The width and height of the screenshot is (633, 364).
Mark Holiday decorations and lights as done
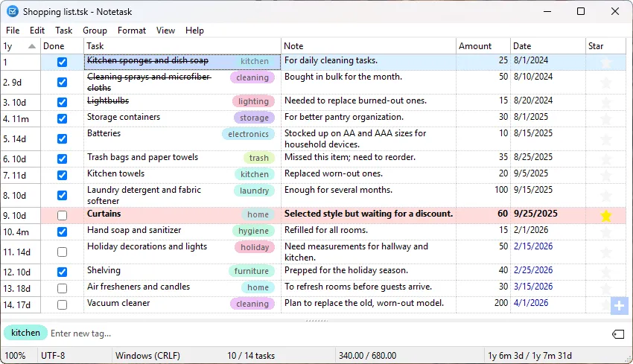pyautogui.click(x=62, y=252)
